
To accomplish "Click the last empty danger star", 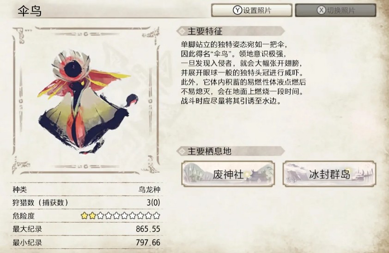I will point(156,216).
